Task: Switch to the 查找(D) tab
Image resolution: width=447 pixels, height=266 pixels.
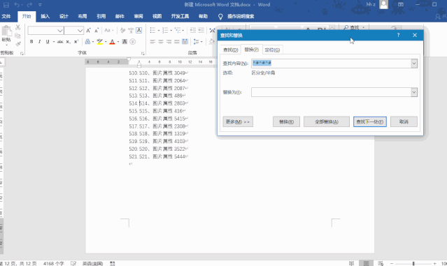Action: click(230, 50)
